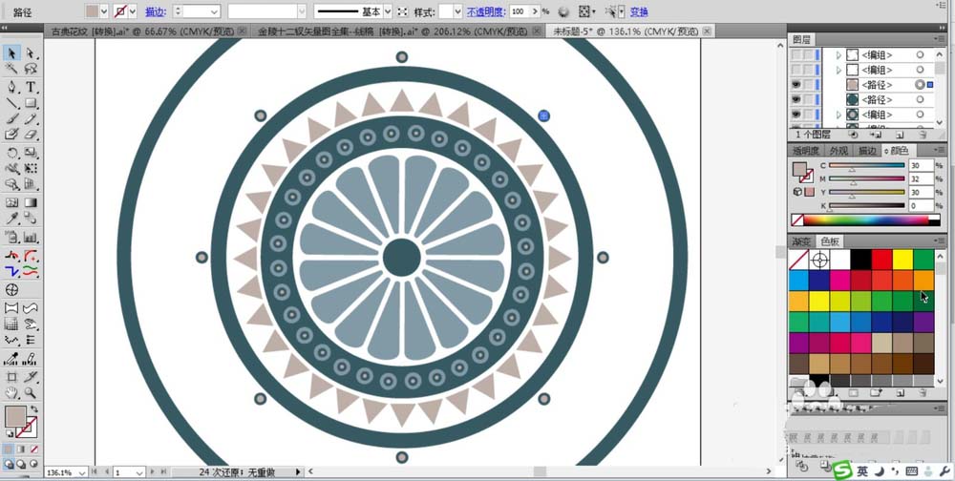Set toolbox fill to None mode
955x481 pixels.
pos(34,450)
